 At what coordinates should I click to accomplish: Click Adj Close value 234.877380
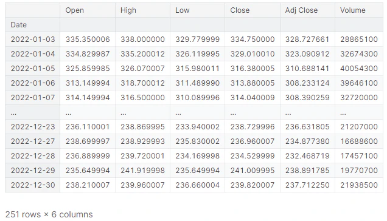pyautogui.click(x=307, y=141)
